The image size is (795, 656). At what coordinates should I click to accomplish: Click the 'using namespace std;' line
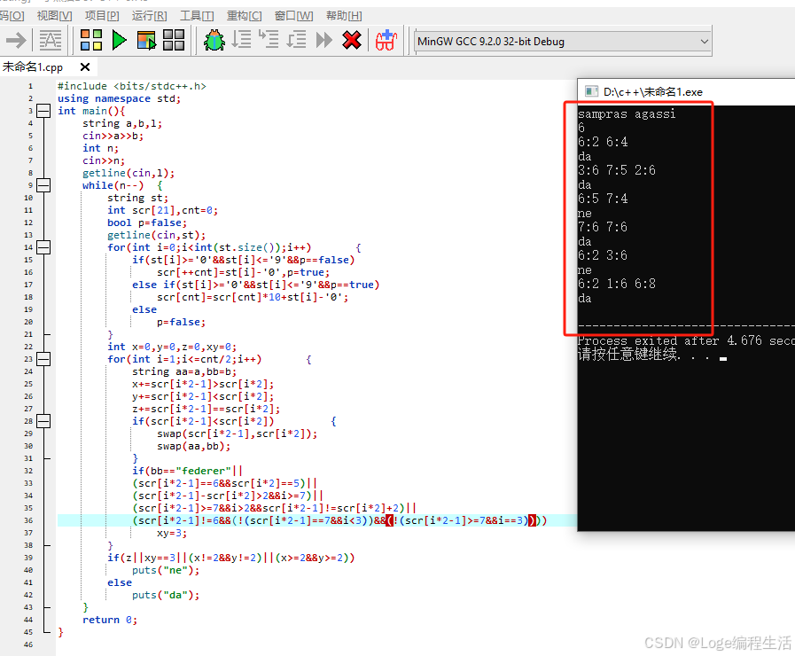click(119, 99)
